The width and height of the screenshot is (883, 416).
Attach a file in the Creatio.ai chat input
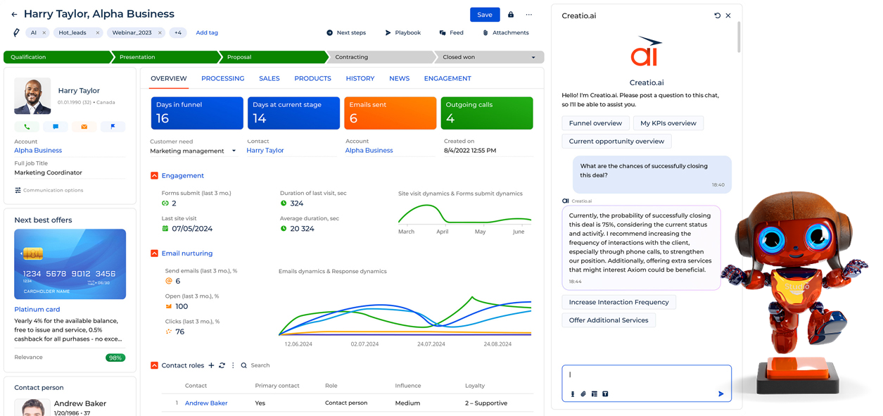(x=583, y=393)
